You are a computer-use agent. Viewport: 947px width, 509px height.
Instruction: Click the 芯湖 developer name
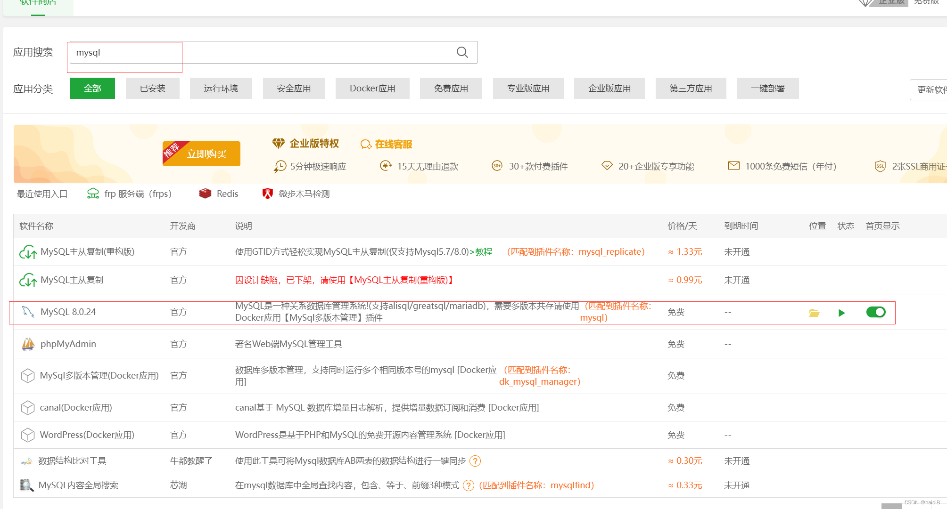(x=179, y=485)
